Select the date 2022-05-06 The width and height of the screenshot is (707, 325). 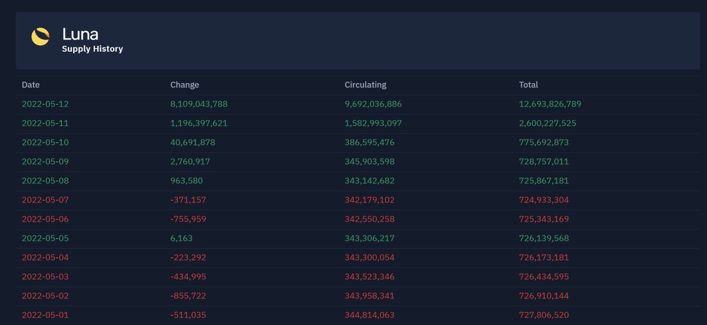click(x=45, y=219)
